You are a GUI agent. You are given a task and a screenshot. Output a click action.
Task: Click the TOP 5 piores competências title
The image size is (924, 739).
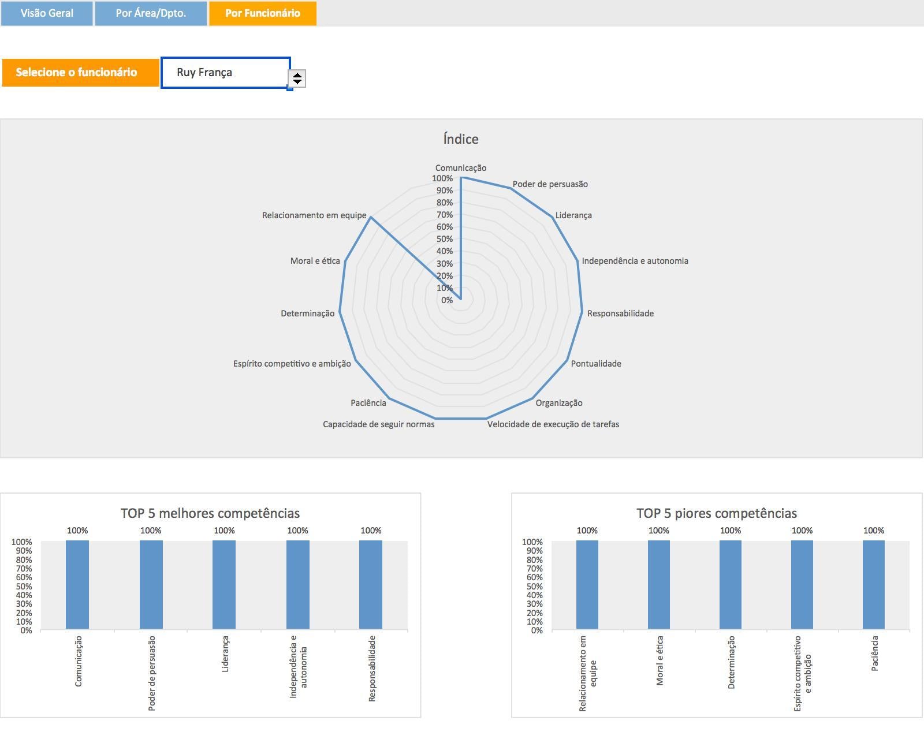716,513
